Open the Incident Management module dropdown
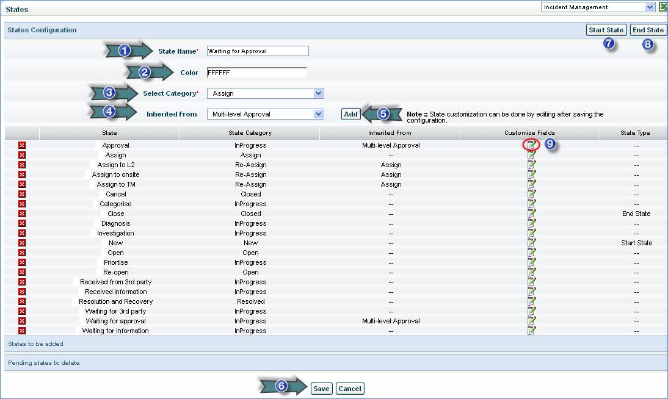Viewport: 668px width, 399px height. point(598,7)
